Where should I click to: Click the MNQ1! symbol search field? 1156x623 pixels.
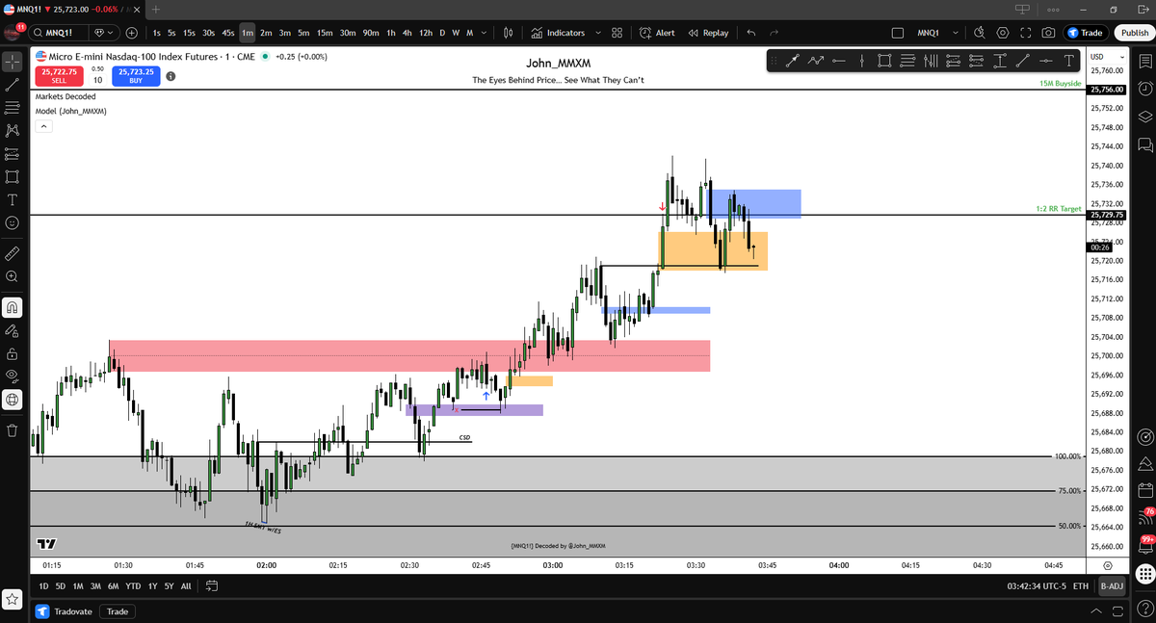60,33
